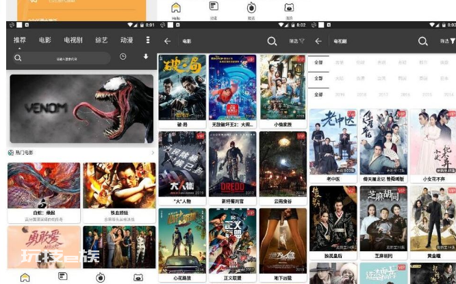Select 全部 in the year filter row
Image resolution: width=456 pixels, height=284 pixels.
pos(319,94)
